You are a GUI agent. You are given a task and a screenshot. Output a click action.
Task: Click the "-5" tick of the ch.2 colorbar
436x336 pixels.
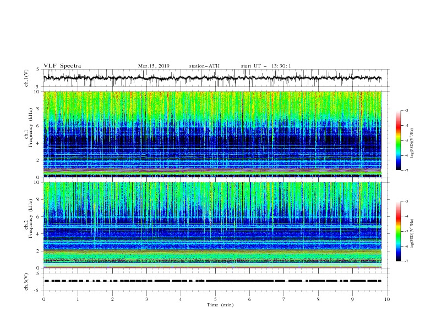click(x=406, y=231)
